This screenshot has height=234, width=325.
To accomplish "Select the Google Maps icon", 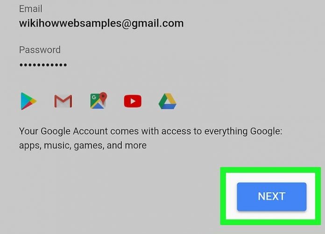I will [99, 100].
